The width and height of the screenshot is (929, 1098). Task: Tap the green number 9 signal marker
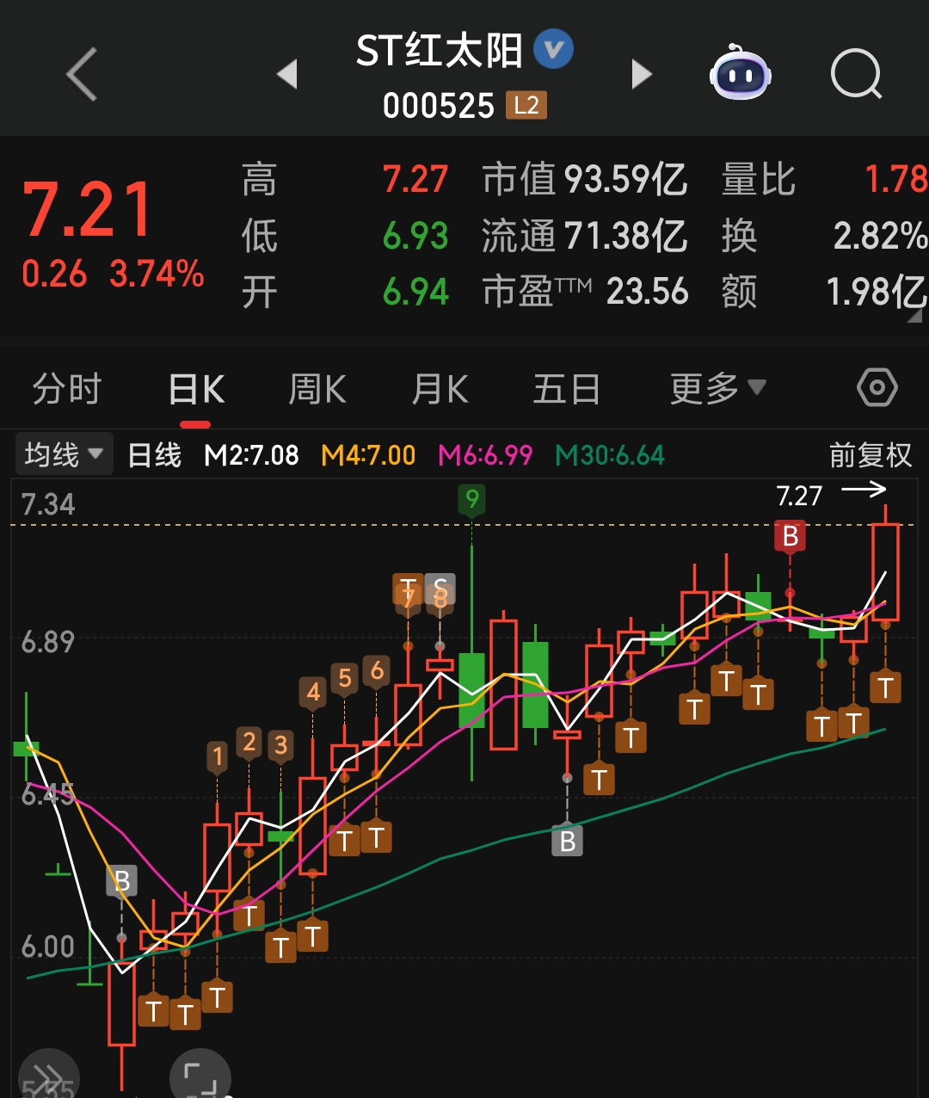pyautogui.click(x=471, y=500)
